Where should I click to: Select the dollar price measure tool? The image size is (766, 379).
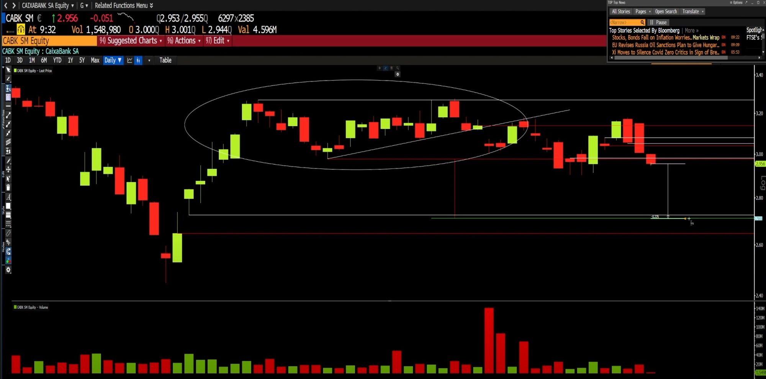pyautogui.click(x=8, y=151)
